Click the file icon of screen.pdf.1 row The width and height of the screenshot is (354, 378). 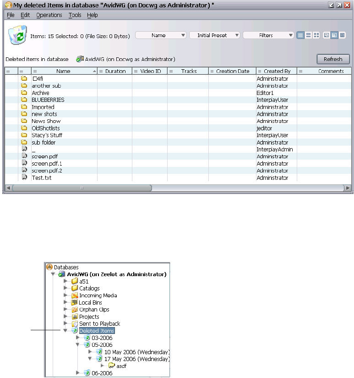coord(24,163)
